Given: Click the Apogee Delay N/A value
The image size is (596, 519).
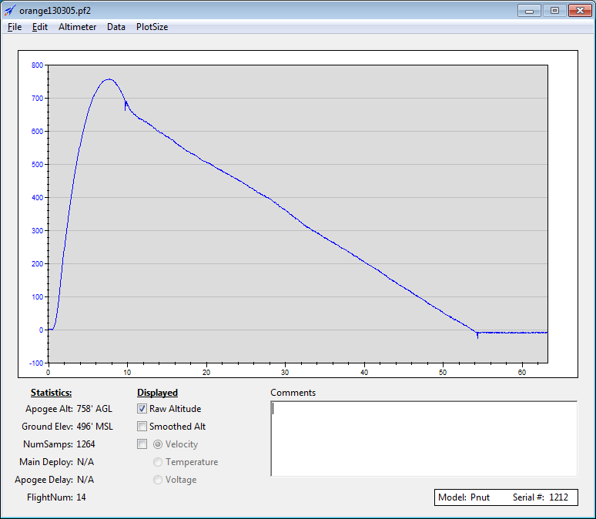Looking at the screenshot, I should coord(85,480).
